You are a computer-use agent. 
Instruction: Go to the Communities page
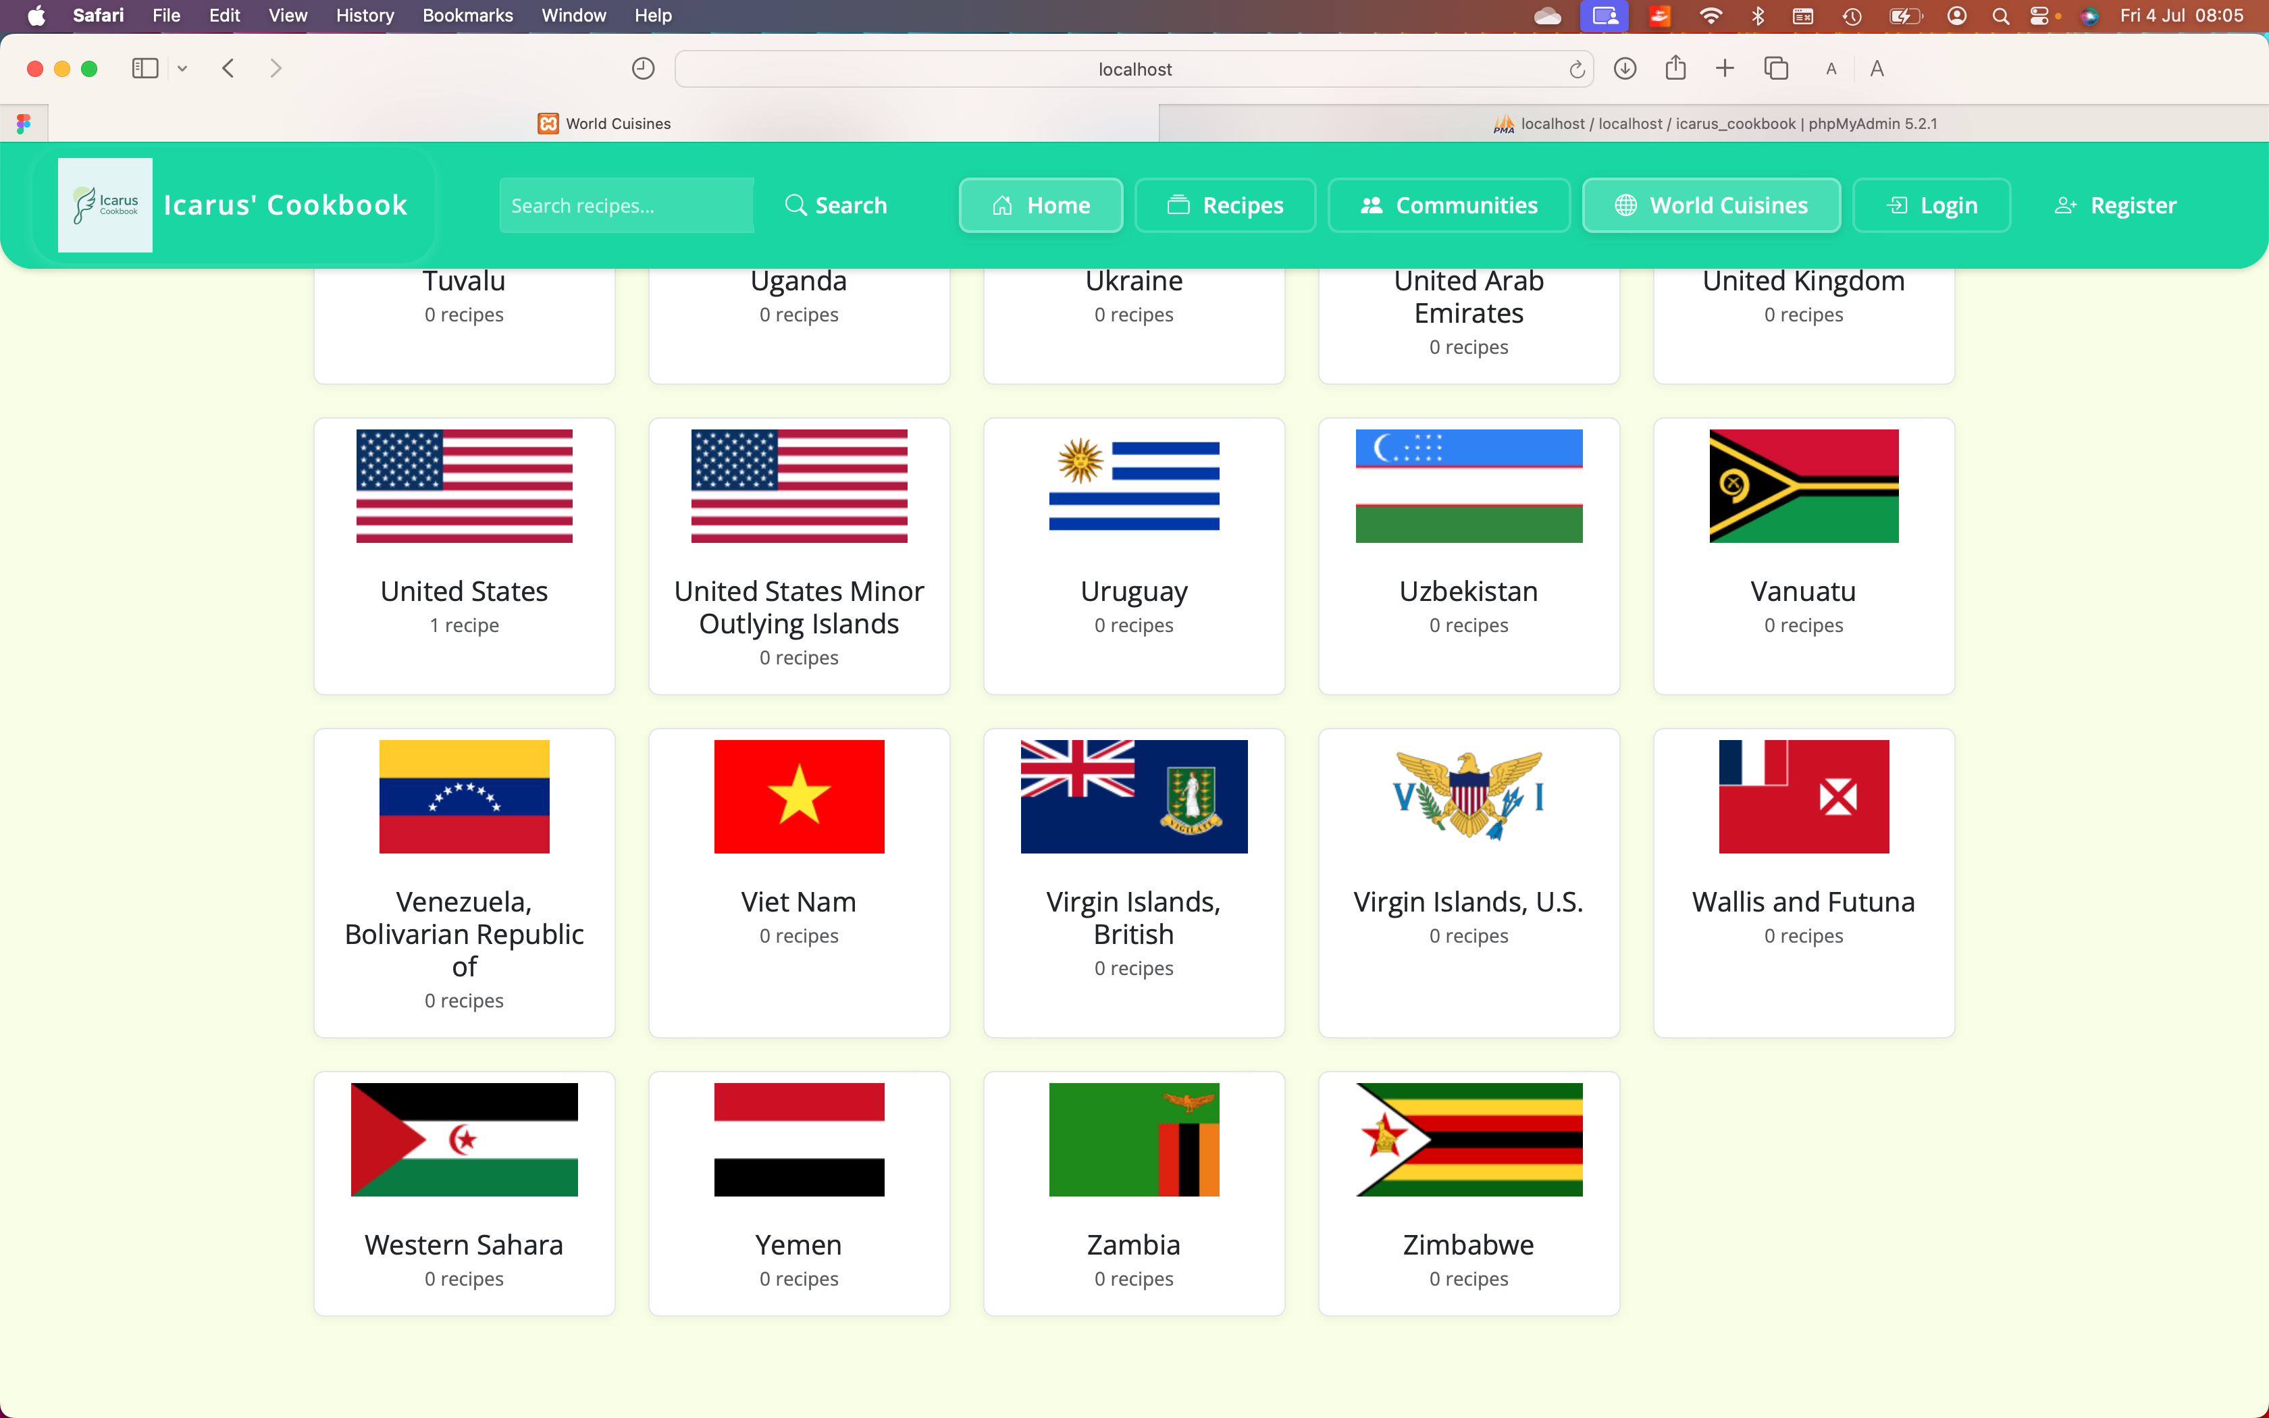pos(1449,205)
